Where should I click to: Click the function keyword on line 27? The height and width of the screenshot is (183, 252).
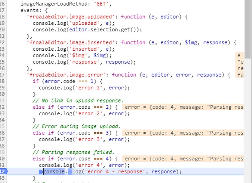(124, 75)
